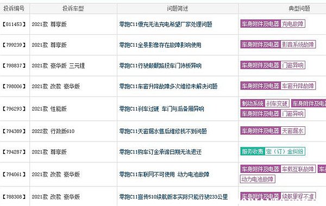The height and width of the screenshot is (206, 326).
Task: Open complaint link 零跑C11全景影像存在故障影响使用
Action: pos(160,45)
